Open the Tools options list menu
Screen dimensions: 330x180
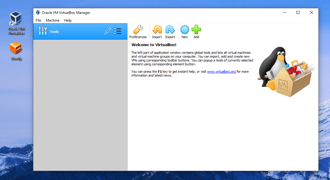(118, 31)
